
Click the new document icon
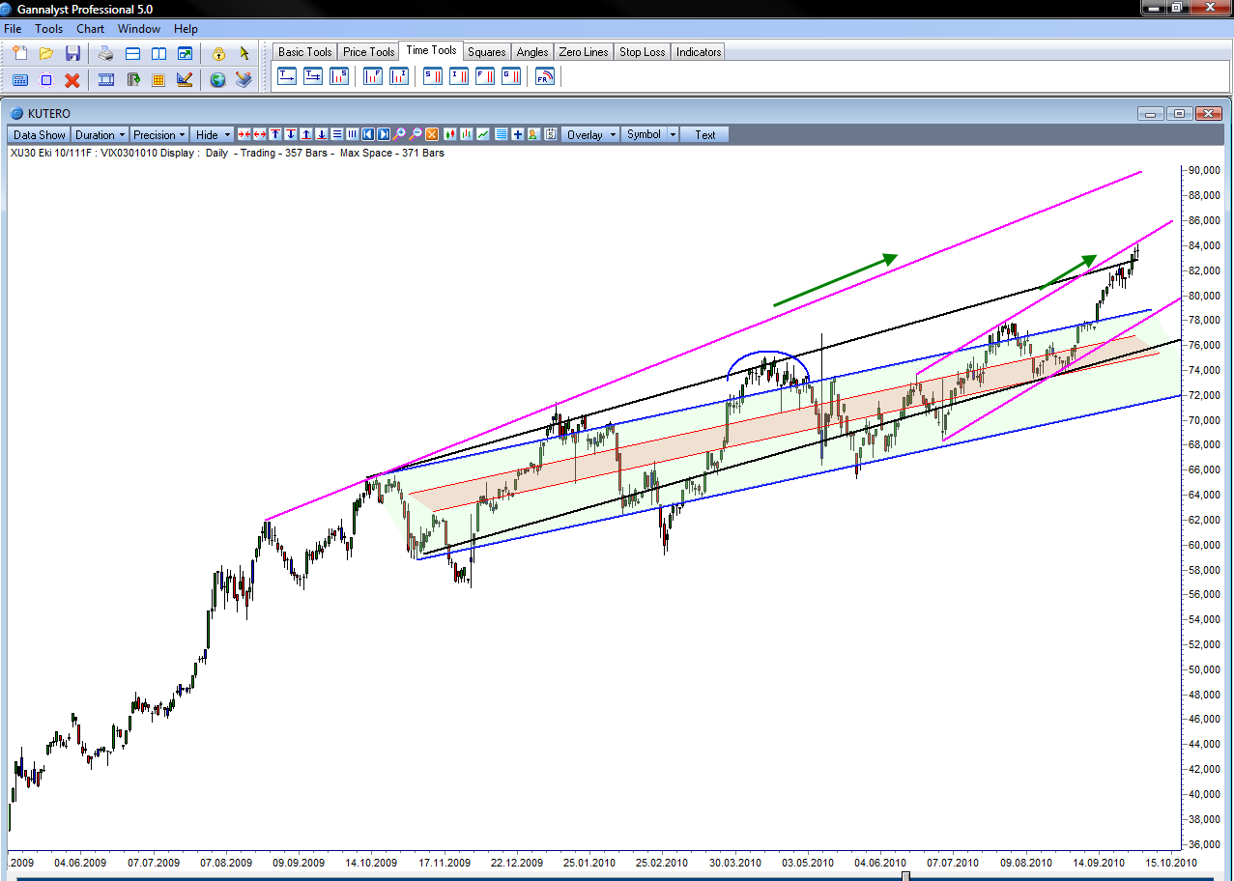20,53
